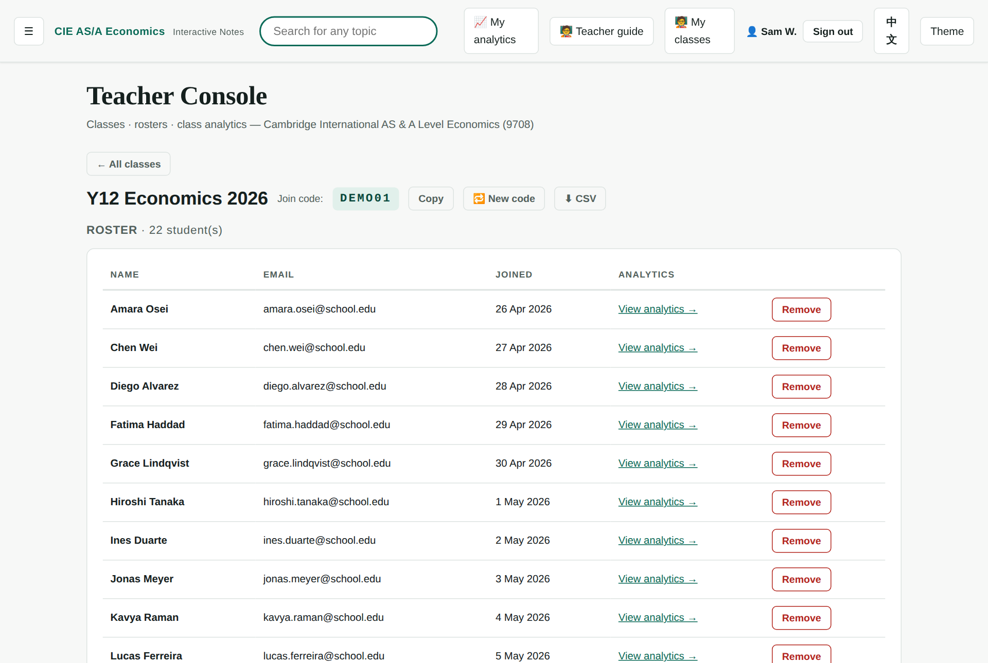
Task: Remove Hiroshi Tanaka from roster
Action: [x=801, y=502]
